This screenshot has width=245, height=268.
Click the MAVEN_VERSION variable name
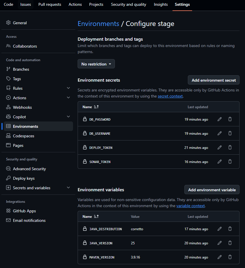point(102,257)
